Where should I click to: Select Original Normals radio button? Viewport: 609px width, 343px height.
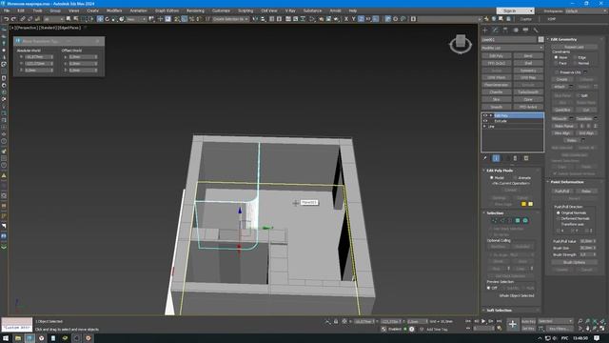tap(559, 212)
